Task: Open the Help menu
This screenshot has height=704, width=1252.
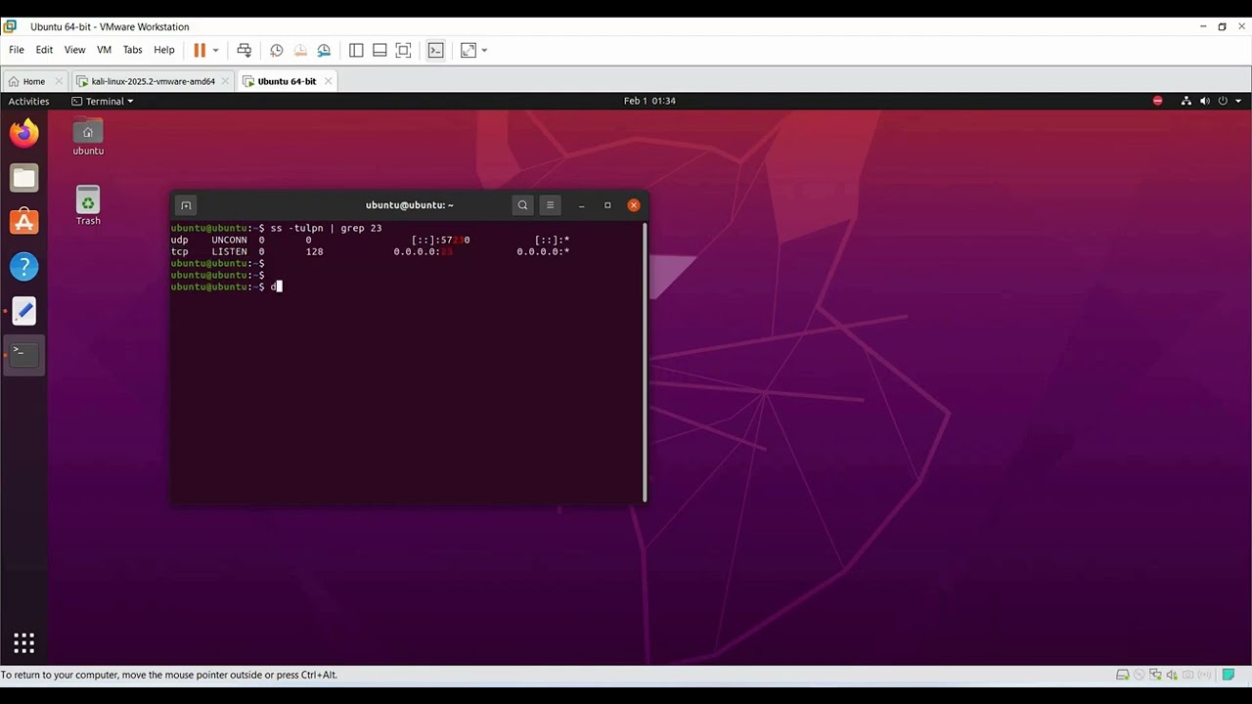Action: (163, 50)
